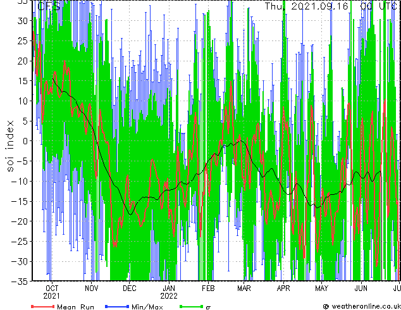Click the '-30' y-axis tick label
Screen dimensions: 401x310
20,261
